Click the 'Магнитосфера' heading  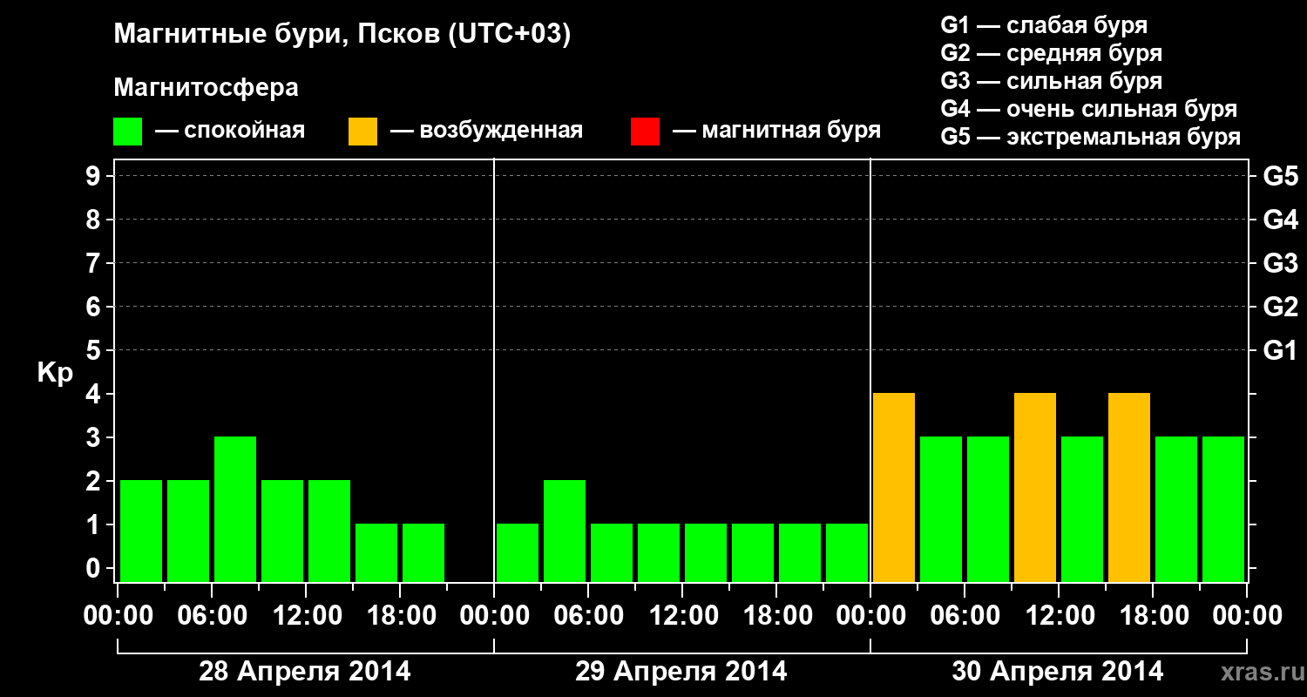pyautogui.click(x=206, y=88)
